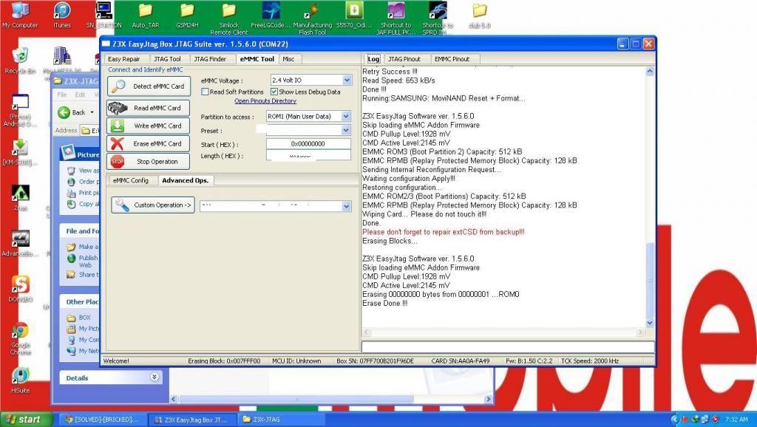The width and height of the screenshot is (757, 427).
Task: Open the DONGBO desktop icon
Action: [x=20, y=289]
